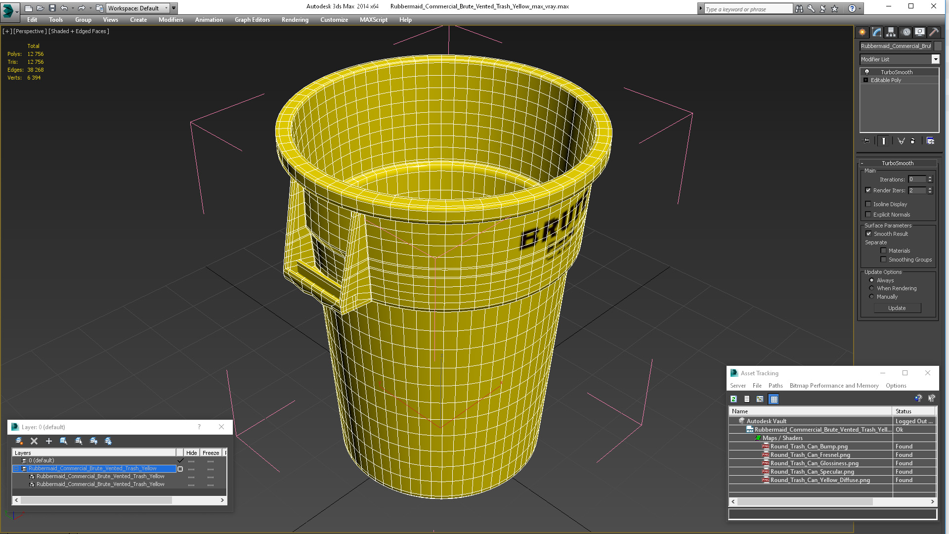Screen dimensions: 949x534
Task: Click Create New Layer icon in Layer dialog
Action: click(x=19, y=441)
